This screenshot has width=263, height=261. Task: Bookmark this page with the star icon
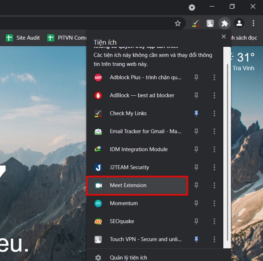click(x=178, y=23)
